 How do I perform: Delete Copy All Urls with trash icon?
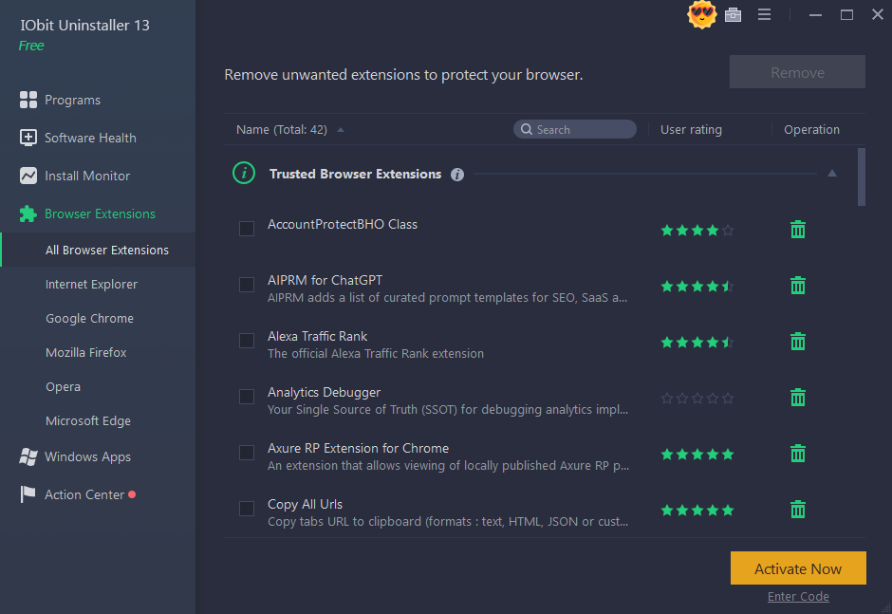click(x=797, y=510)
